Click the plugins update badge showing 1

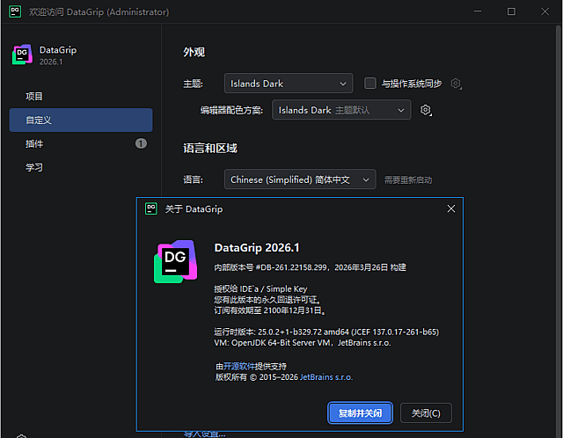141,143
